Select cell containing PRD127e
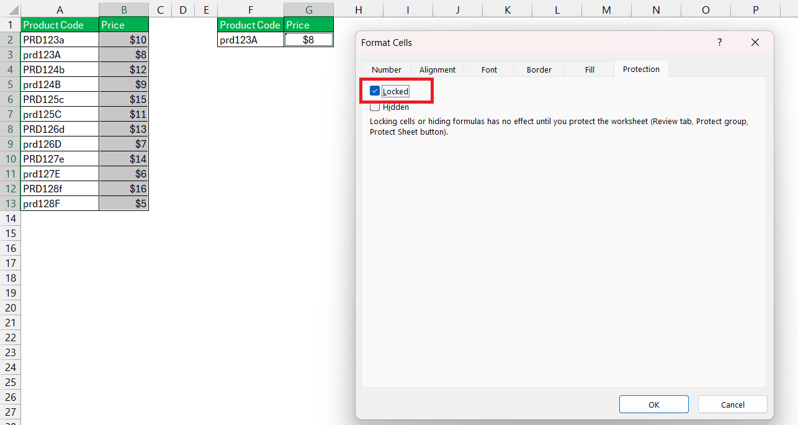 60,159
